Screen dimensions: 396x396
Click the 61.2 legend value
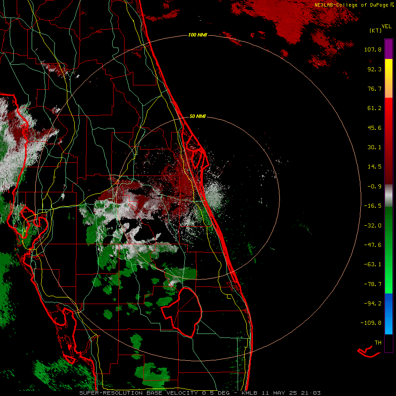[x=374, y=108]
